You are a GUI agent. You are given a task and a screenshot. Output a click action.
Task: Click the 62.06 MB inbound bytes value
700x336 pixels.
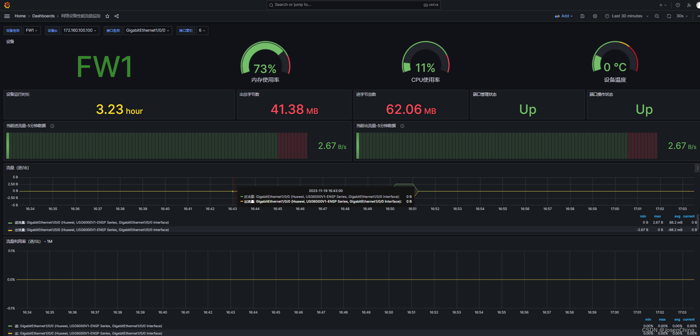(411, 109)
